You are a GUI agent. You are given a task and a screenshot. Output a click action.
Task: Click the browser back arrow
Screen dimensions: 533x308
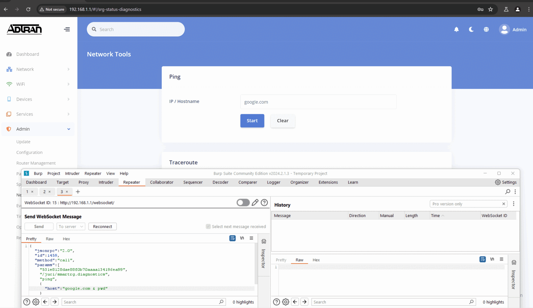click(x=6, y=9)
